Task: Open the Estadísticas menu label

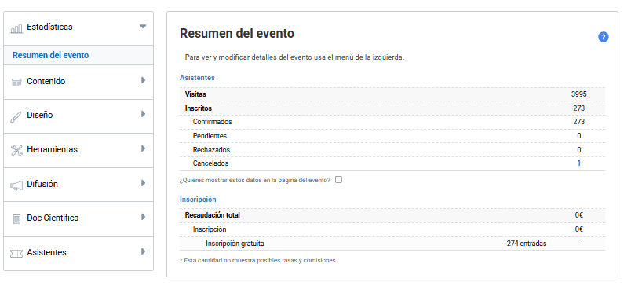Action: click(49, 27)
